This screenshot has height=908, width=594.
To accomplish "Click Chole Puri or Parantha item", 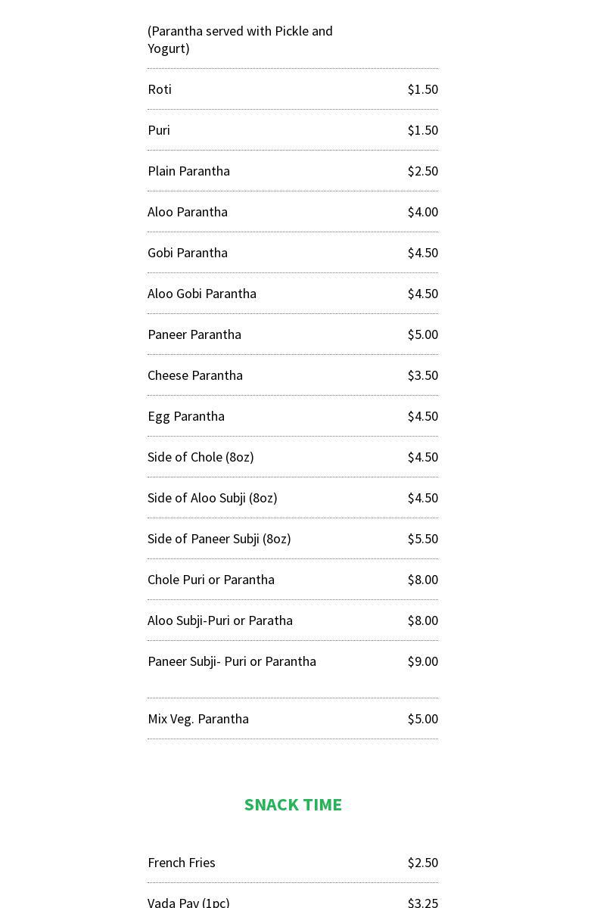I will [x=211, y=580].
